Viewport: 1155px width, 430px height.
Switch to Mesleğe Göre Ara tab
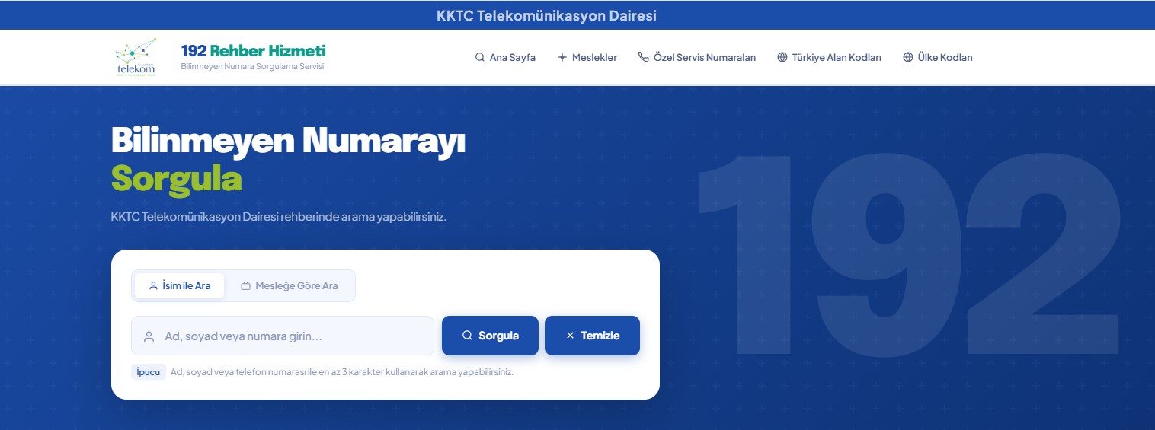click(290, 286)
